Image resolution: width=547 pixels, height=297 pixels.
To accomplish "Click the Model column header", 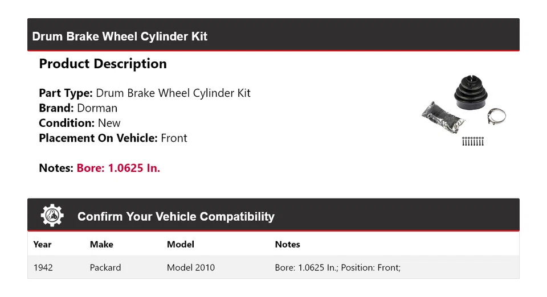I will click(x=180, y=244).
